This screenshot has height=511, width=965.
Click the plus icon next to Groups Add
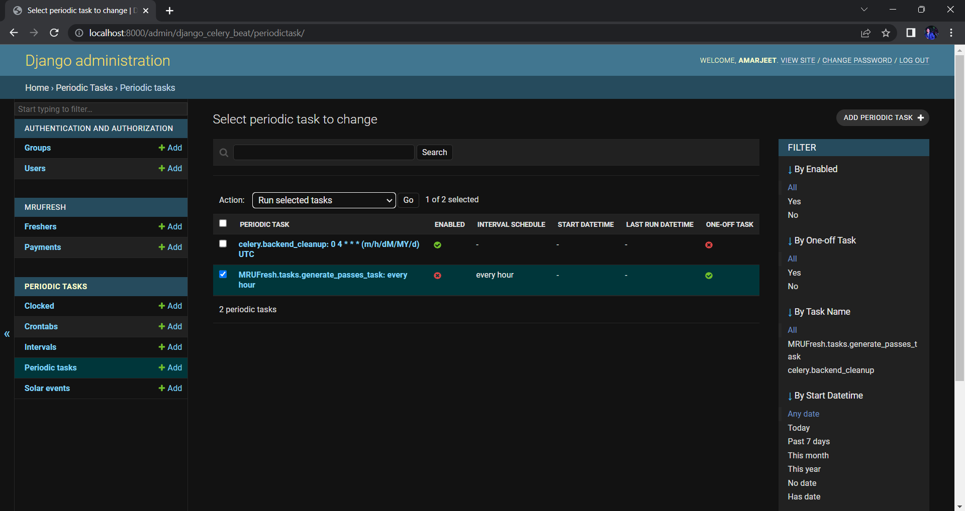click(x=161, y=148)
